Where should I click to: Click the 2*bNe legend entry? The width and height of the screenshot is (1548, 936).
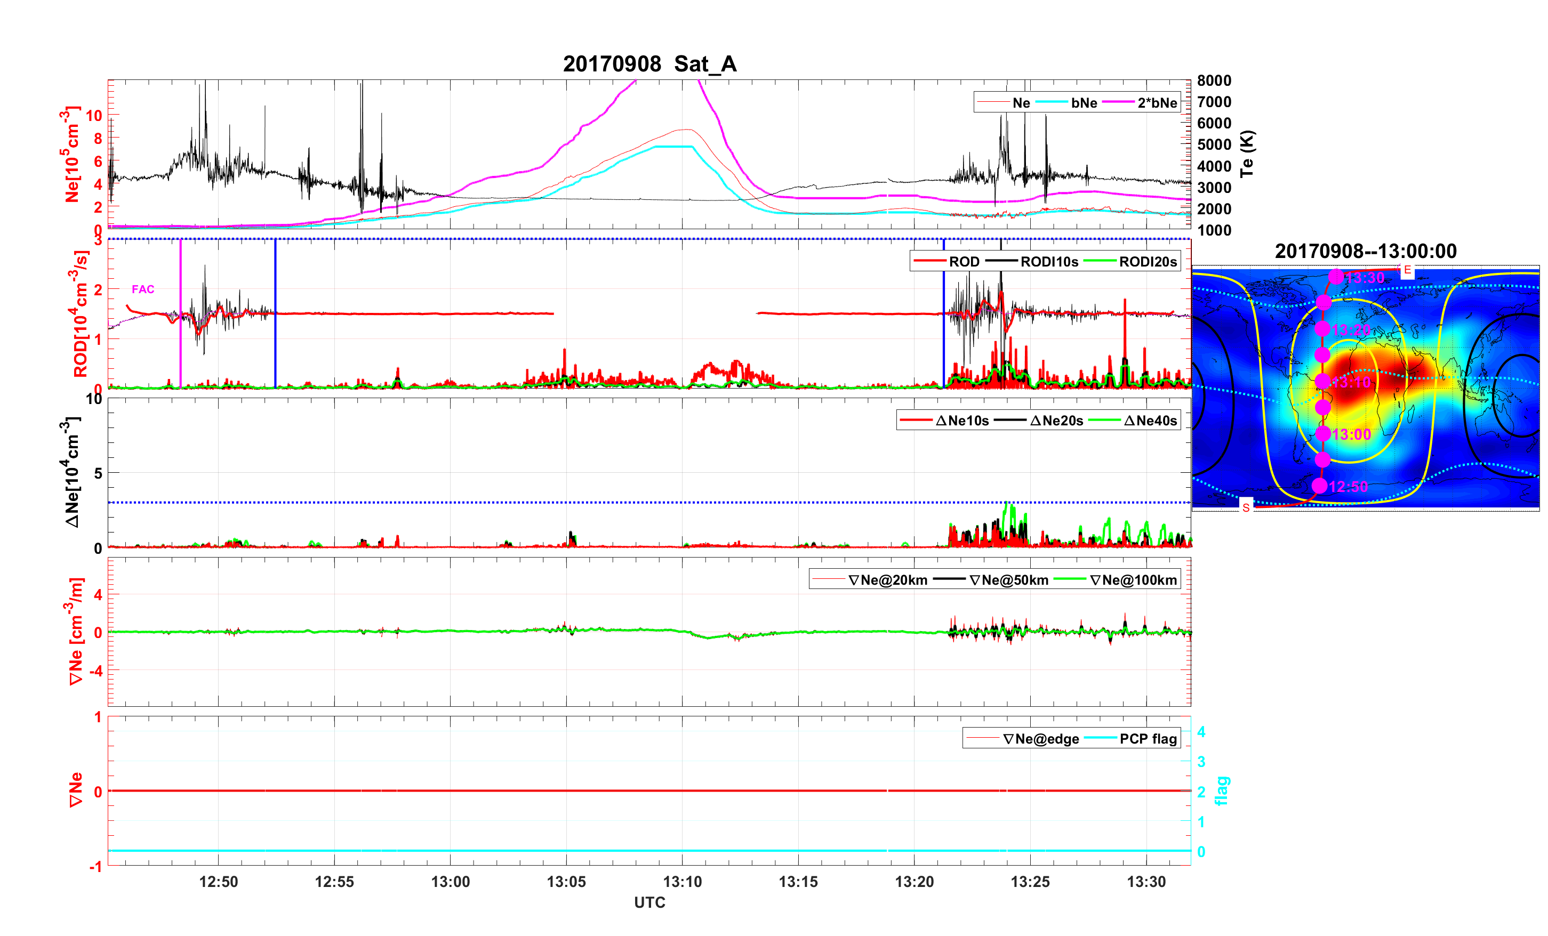(x=1157, y=103)
